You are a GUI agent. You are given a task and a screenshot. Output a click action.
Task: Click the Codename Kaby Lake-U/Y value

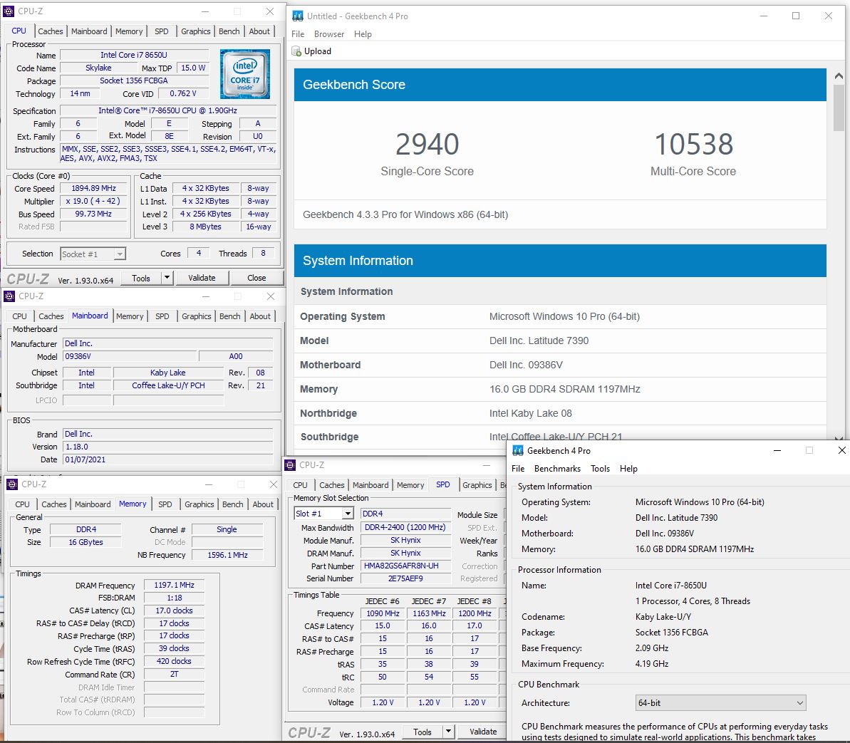tap(663, 617)
